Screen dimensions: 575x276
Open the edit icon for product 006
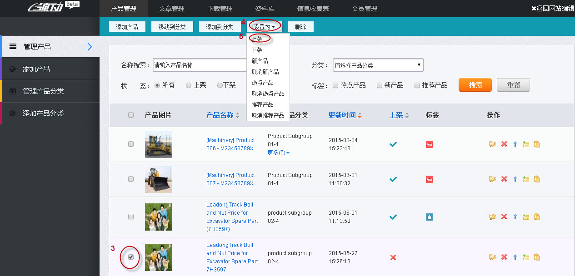492,143
